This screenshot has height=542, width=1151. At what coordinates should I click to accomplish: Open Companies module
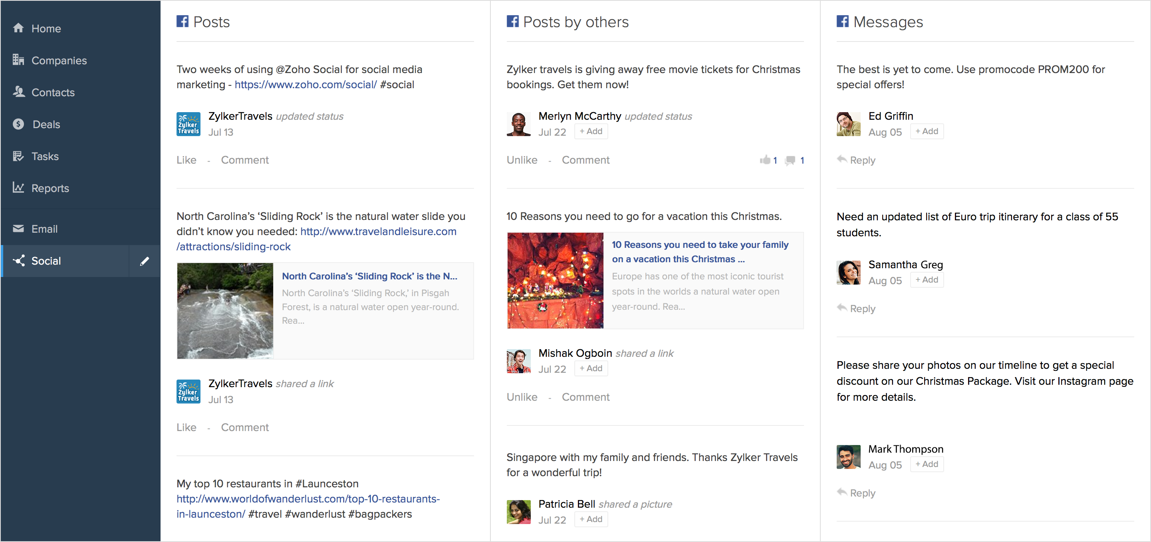pos(80,60)
